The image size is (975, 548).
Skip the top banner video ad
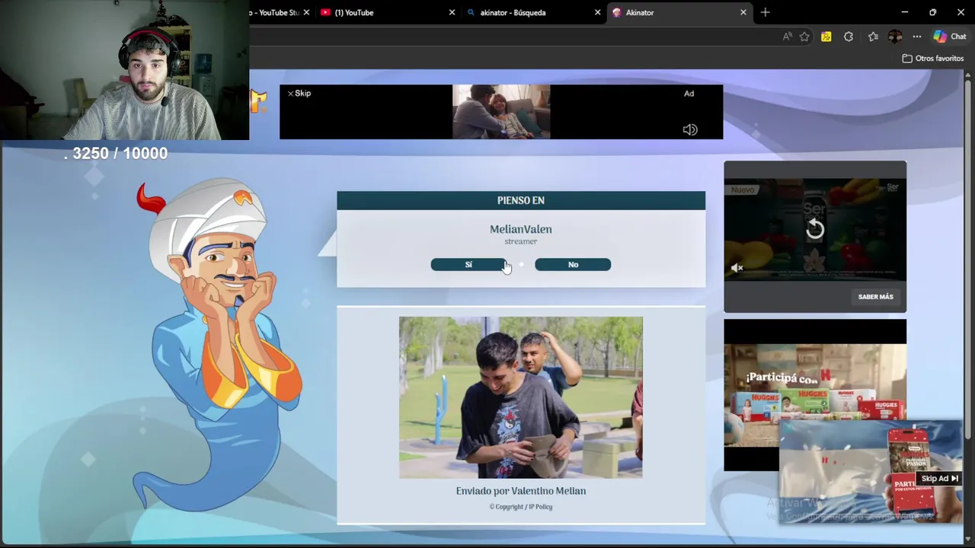click(299, 93)
